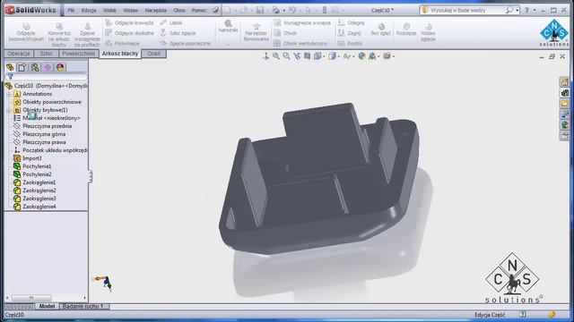Click the Zagnij button
574x322 pixels.
click(x=349, y=33)
